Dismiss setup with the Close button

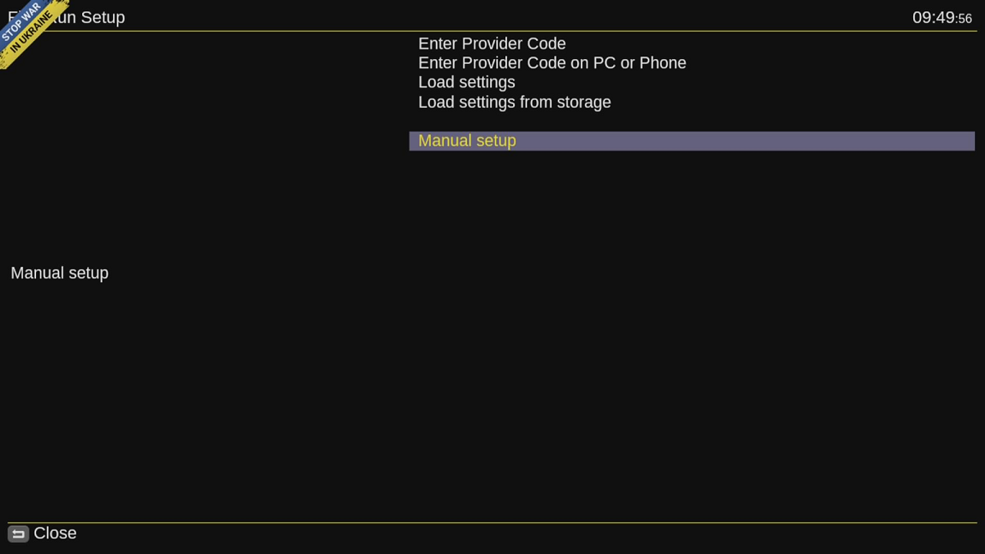(56, 533)
